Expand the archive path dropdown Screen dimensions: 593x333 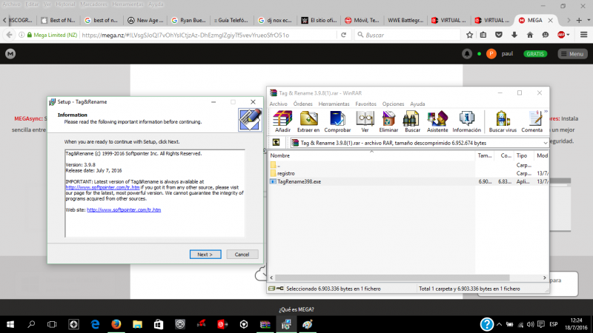(545, 143)
